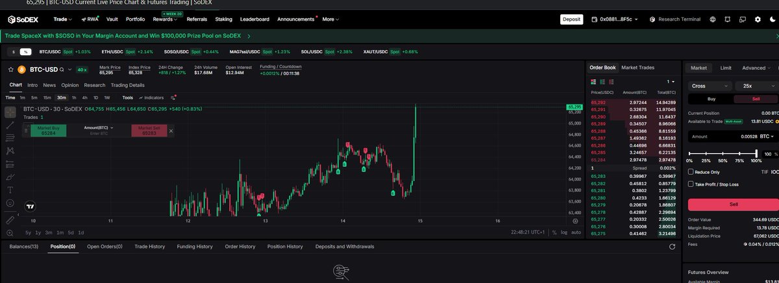Click the red Sell order button
Screen dimensions: 779x283
click(x=733, y=204)
